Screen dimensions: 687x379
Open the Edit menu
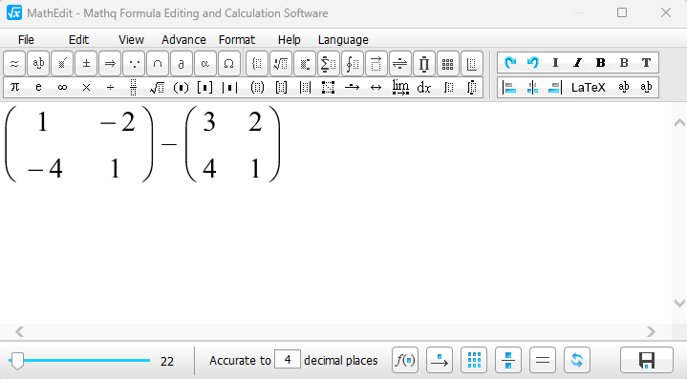[79, 40]
